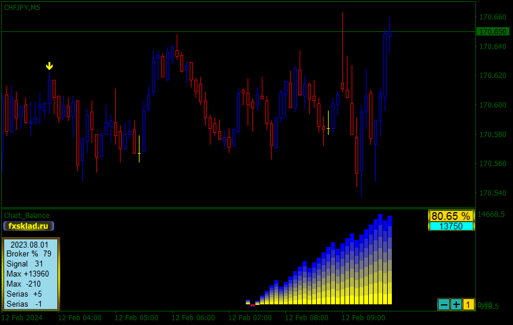Click the Broker % 79 row
The width and height of the screenshot is (513, 325).
tap(29, 253)
